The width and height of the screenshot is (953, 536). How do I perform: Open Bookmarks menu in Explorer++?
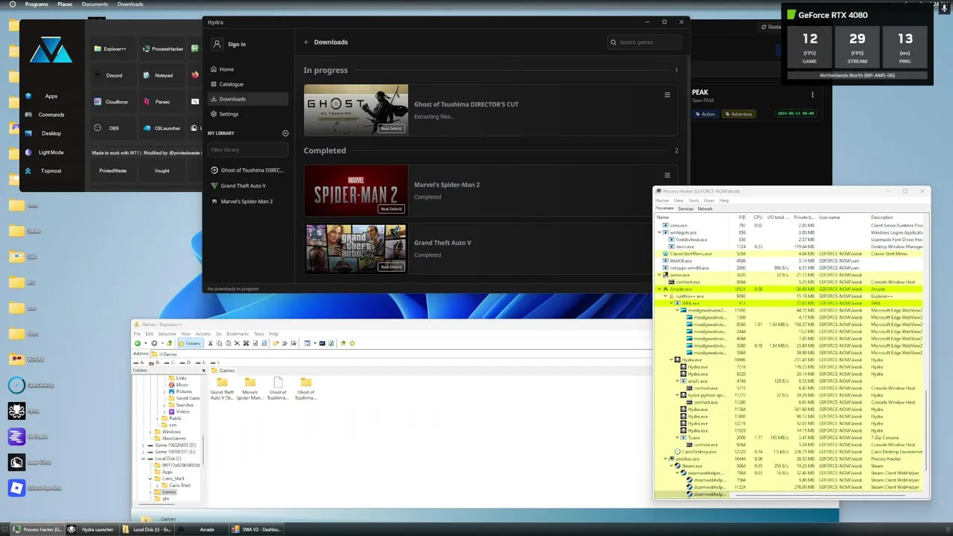coord(238,334)
